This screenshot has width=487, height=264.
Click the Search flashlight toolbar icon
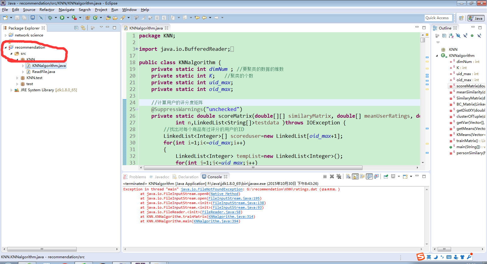123,18
